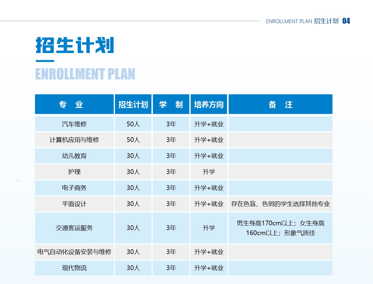The image size is (373, 284).
Task: Click the 计算机应用与维修 cell
Action: 74,140
